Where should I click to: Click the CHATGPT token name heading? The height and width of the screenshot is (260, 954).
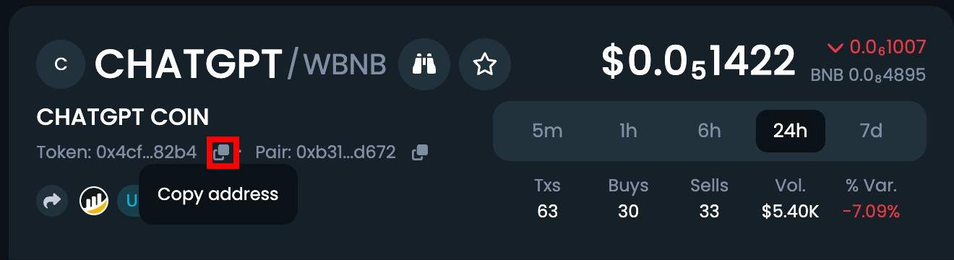(x=189, y=64)
